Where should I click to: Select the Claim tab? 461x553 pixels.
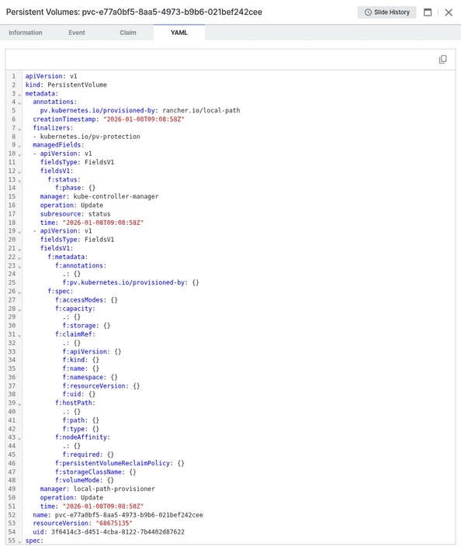(128, 33)
